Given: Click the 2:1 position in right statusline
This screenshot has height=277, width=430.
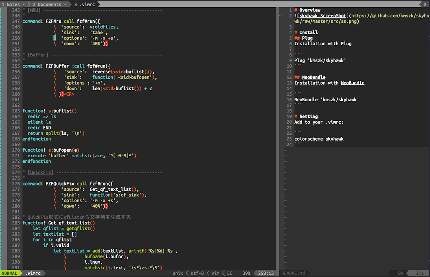Looking at the screenshot, I should tap(420, 273).
